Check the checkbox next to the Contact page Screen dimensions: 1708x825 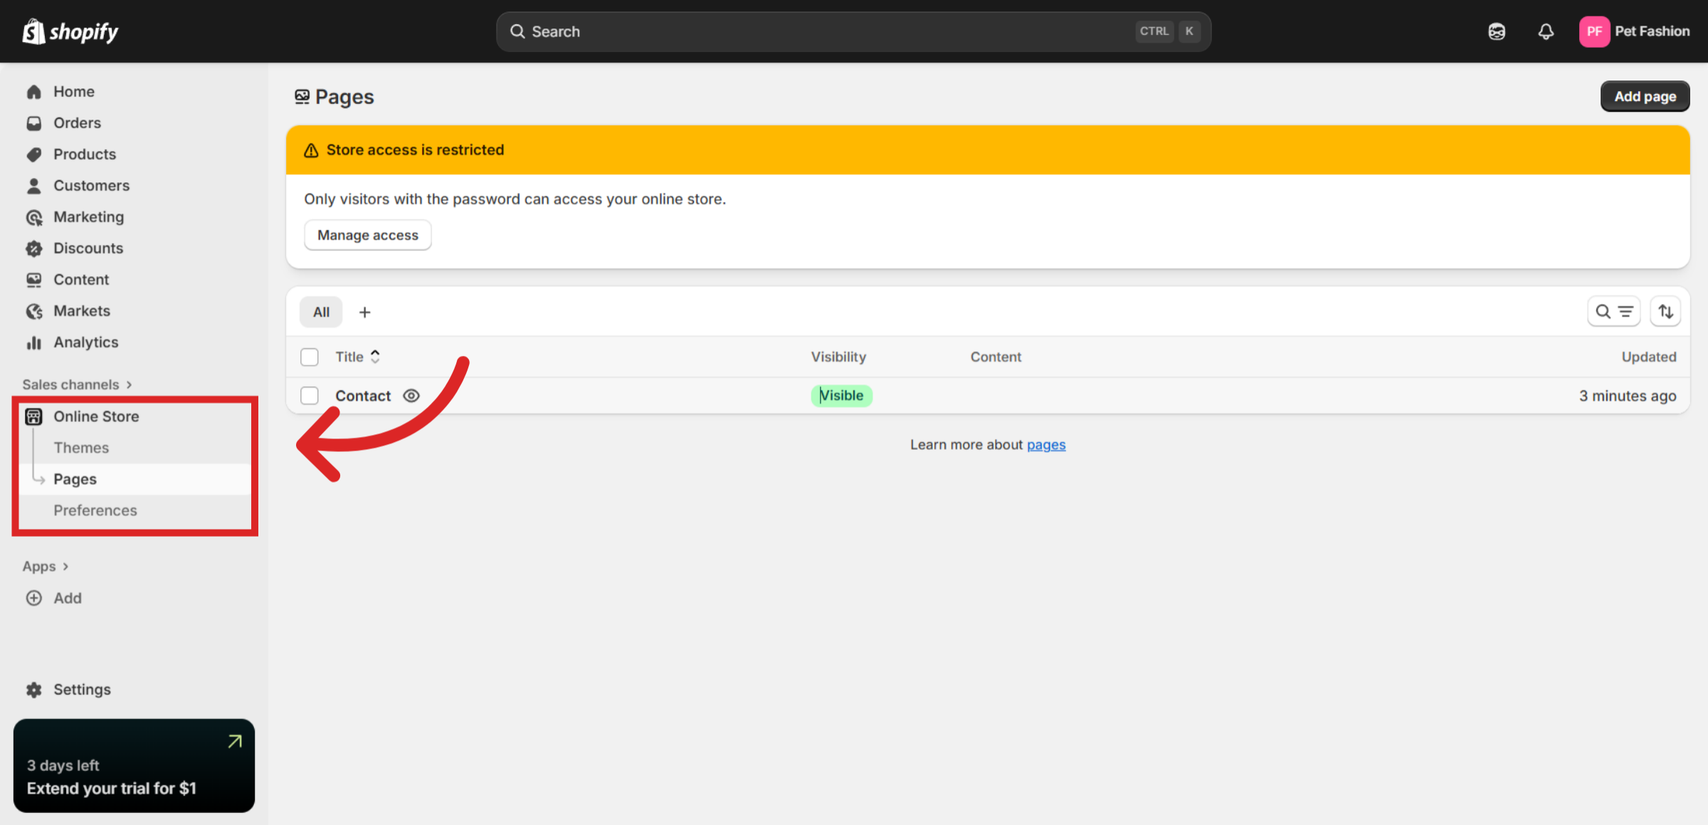[310, 395]
